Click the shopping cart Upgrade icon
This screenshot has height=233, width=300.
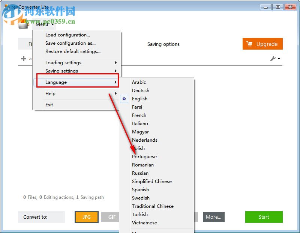pos(250,44)
